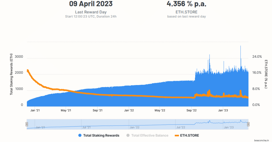Viewport: 272px width, 142px height.
Task: Hide the ETH.STORE series via legend label
Action: click(x=189, y=135)
